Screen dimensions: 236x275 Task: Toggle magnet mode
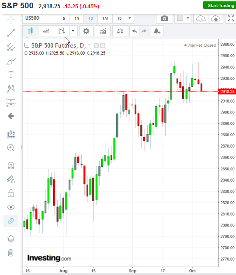click(11, 165)
